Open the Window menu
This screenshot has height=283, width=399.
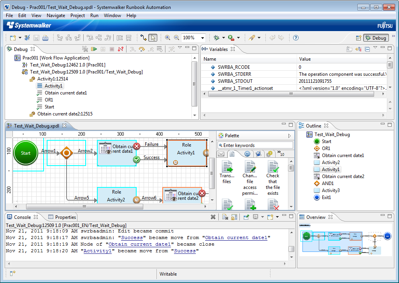112,16
